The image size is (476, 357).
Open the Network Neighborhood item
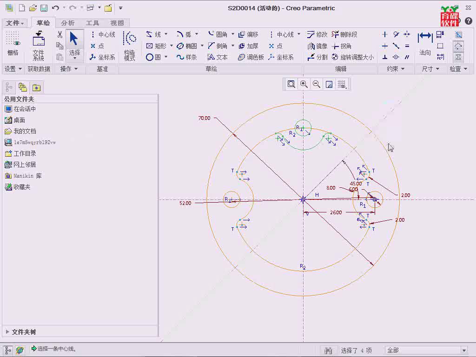(x=20, y=165)
